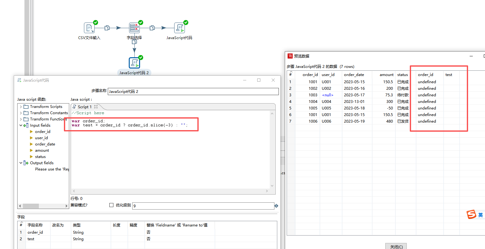Expand the Transform Scripts tree node
The width and height of the screenshot is (485, 249).
coord(21,107)
